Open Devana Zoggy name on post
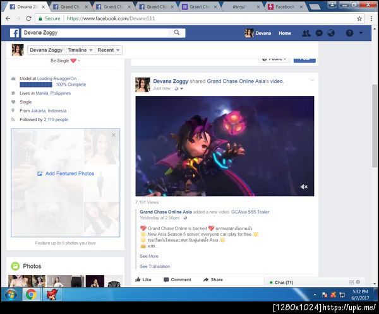 [171, 81]
